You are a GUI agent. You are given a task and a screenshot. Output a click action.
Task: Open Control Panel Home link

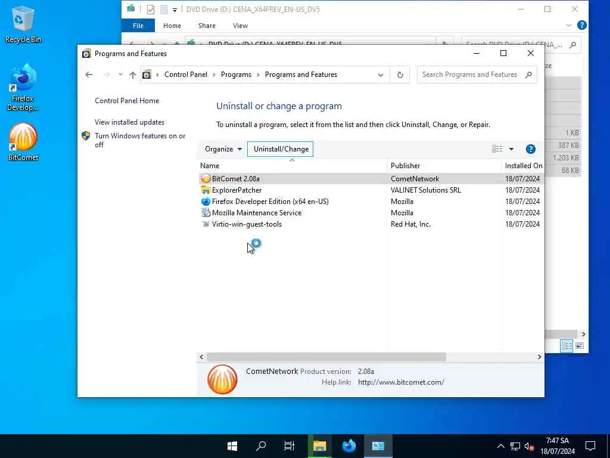coord(127,101)
